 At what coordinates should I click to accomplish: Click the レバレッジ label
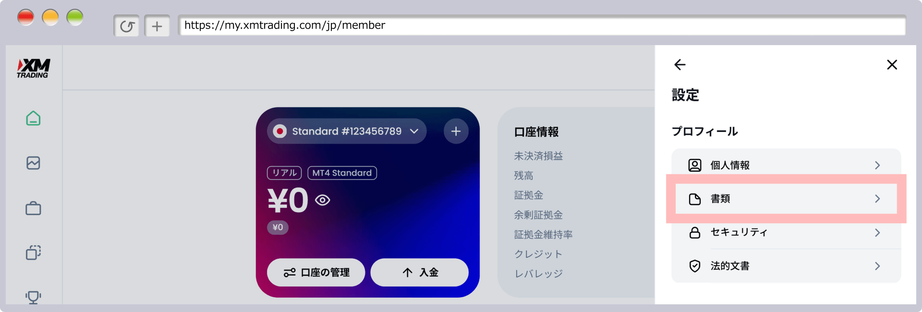point(538,274)
